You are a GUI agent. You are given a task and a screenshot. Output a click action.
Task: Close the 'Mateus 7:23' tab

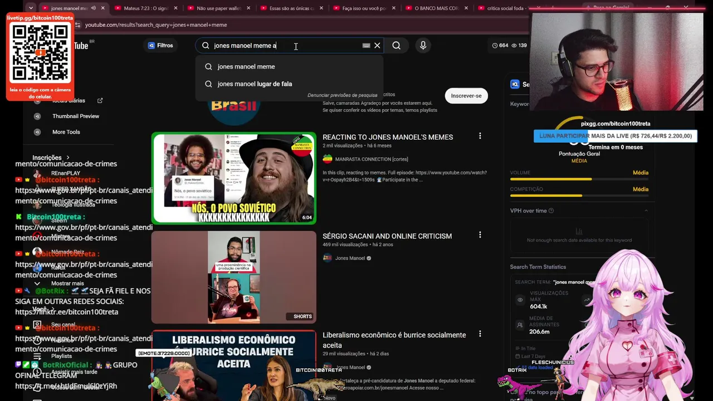tap(175, 8)
